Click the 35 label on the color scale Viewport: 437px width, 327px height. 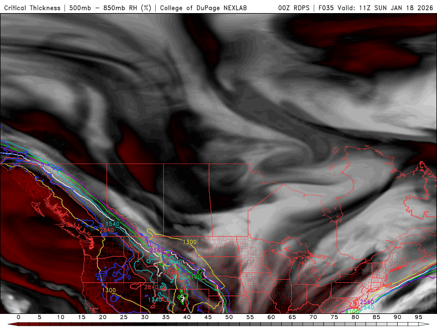(166, 317)
